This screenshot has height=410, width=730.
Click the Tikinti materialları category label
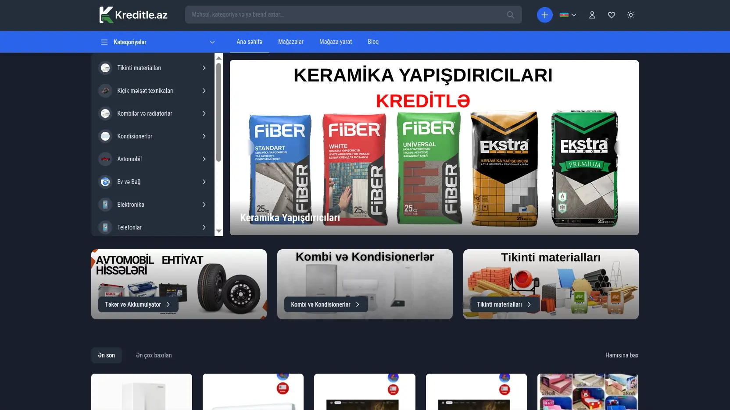point(139,68)
